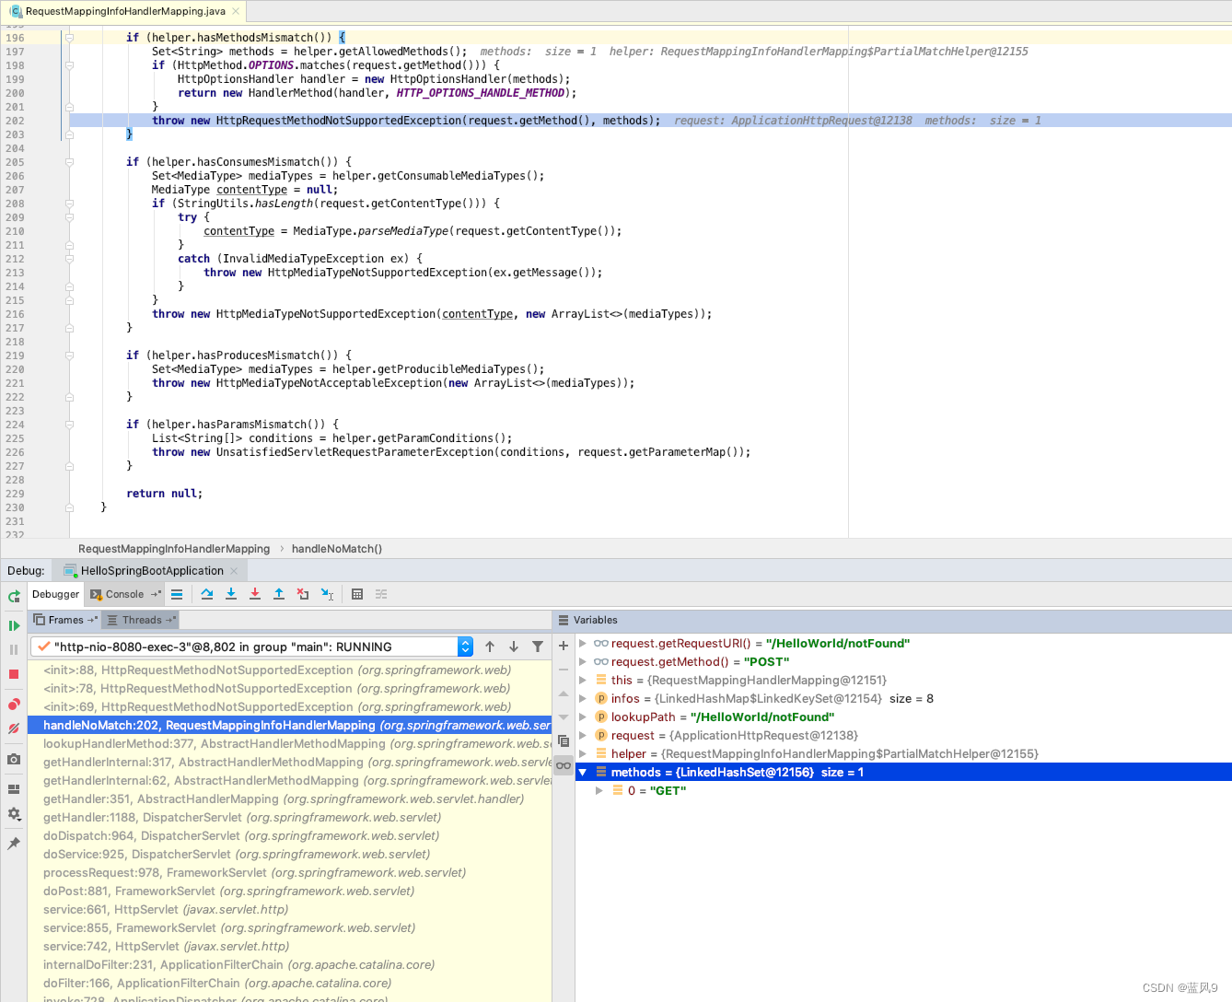This screenshot has height=1002, width=1232.
Task: Select the doPost:881 stack frame
Action: 289,891
